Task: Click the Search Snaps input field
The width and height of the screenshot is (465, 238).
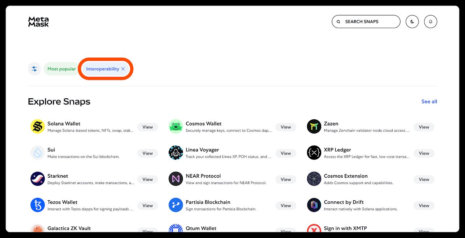Action: coord(366,21)
